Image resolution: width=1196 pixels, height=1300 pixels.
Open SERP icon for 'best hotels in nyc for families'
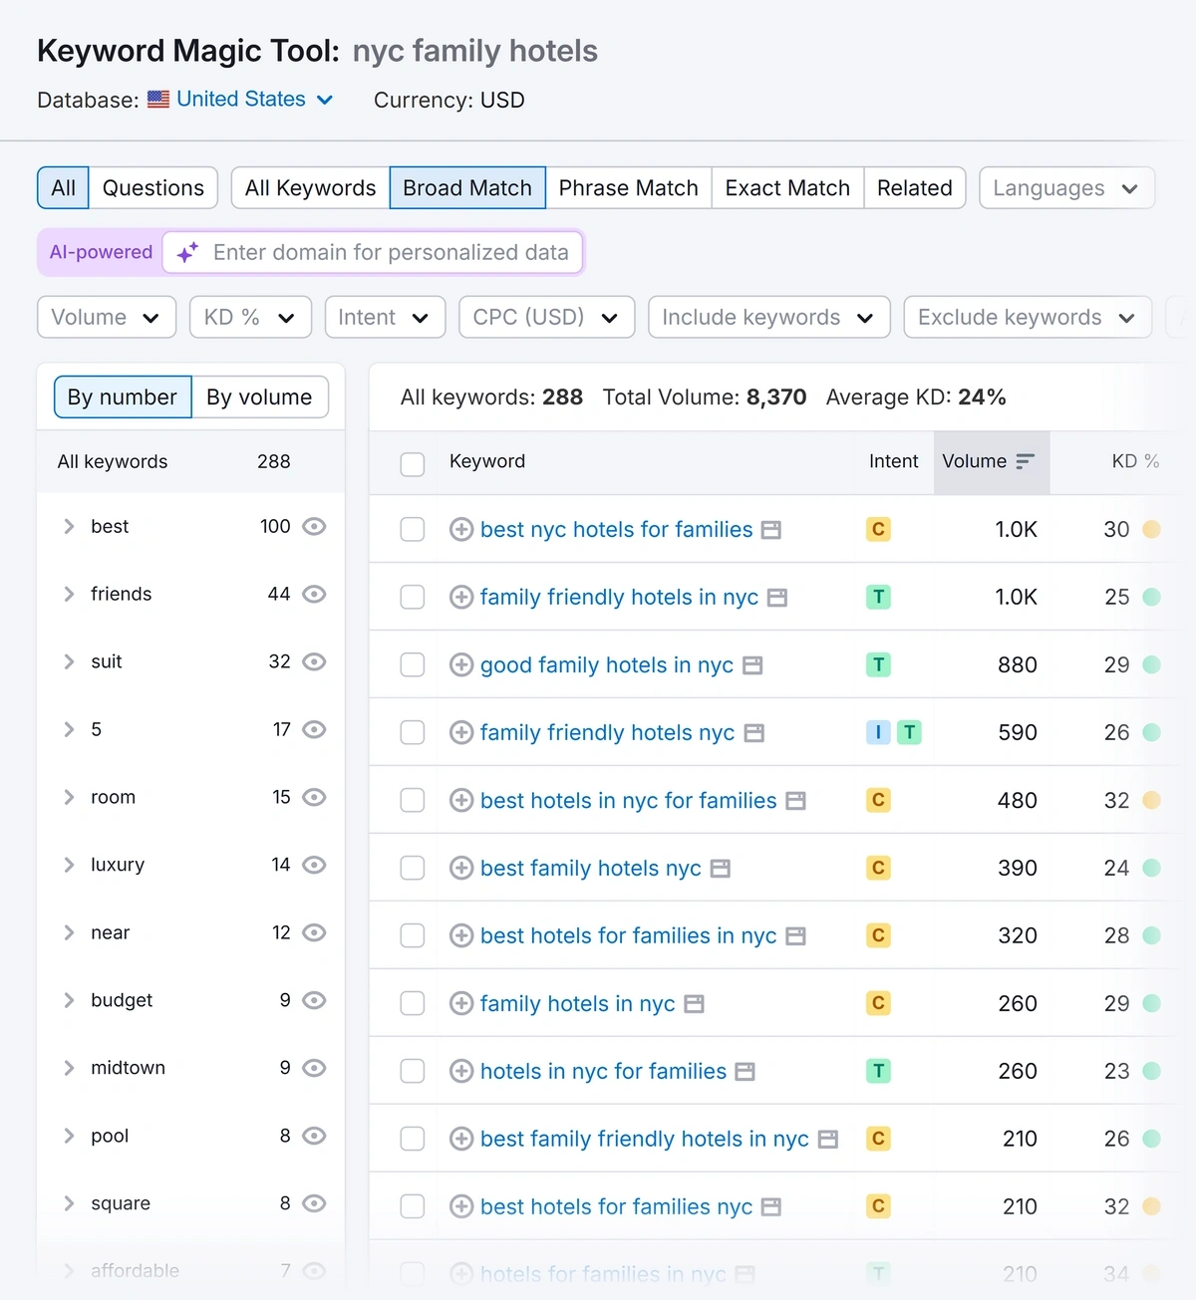click(795, 801)
